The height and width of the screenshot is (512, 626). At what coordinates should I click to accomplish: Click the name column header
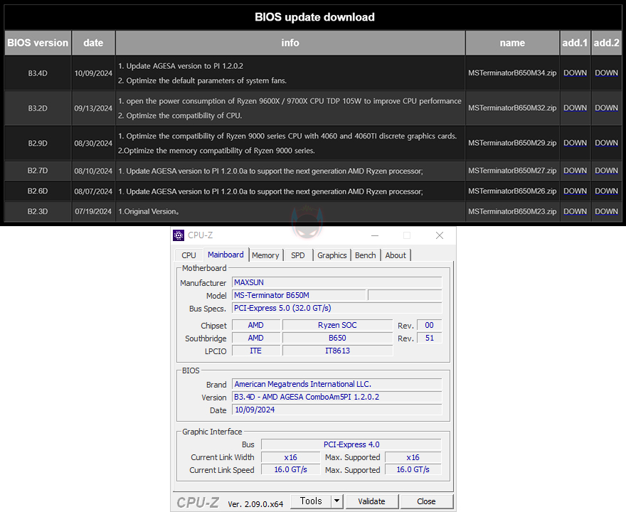(x=513, y=43)
